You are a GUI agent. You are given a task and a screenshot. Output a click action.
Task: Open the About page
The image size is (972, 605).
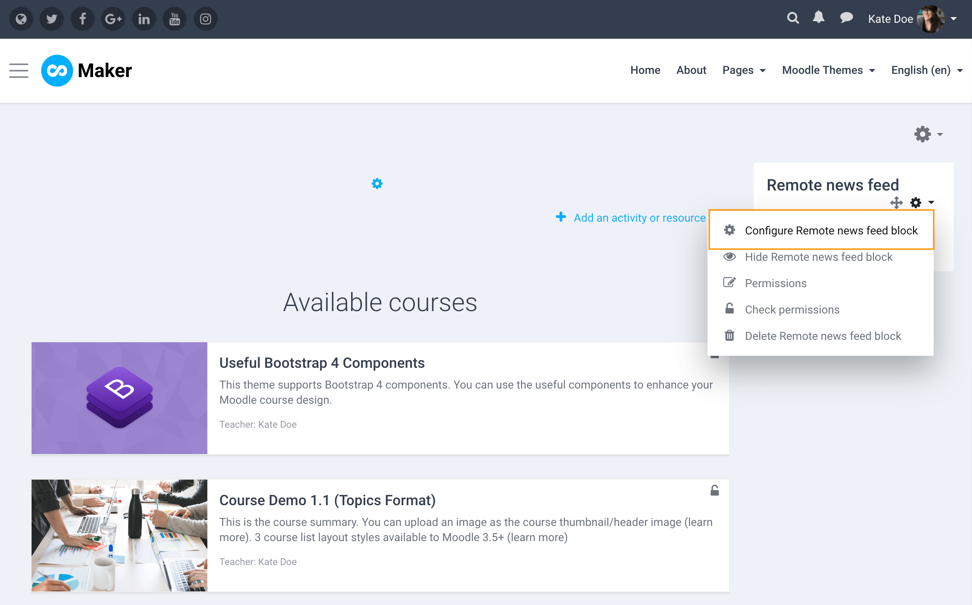click(692, 70)
